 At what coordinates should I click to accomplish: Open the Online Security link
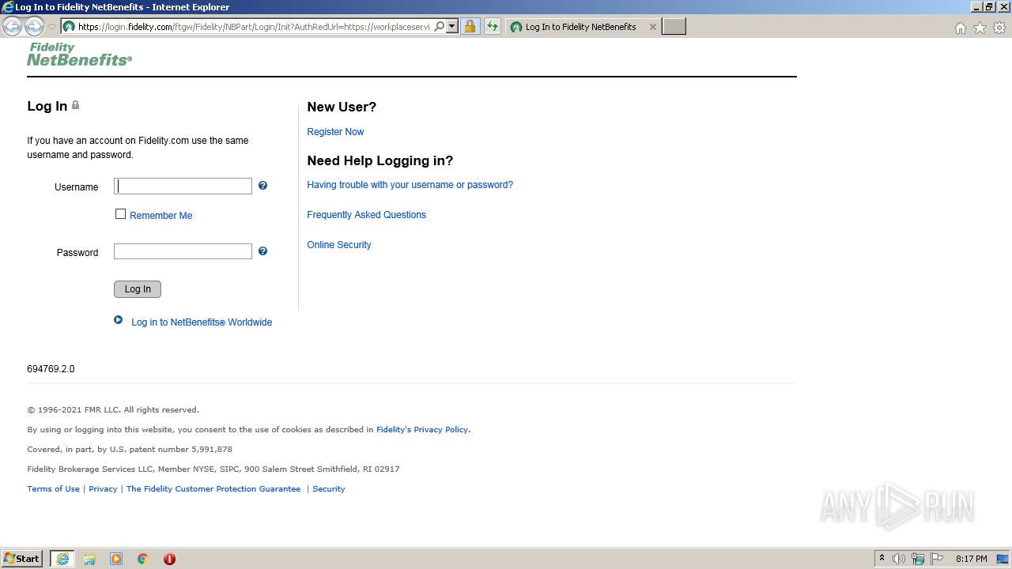tap(338, 245)
